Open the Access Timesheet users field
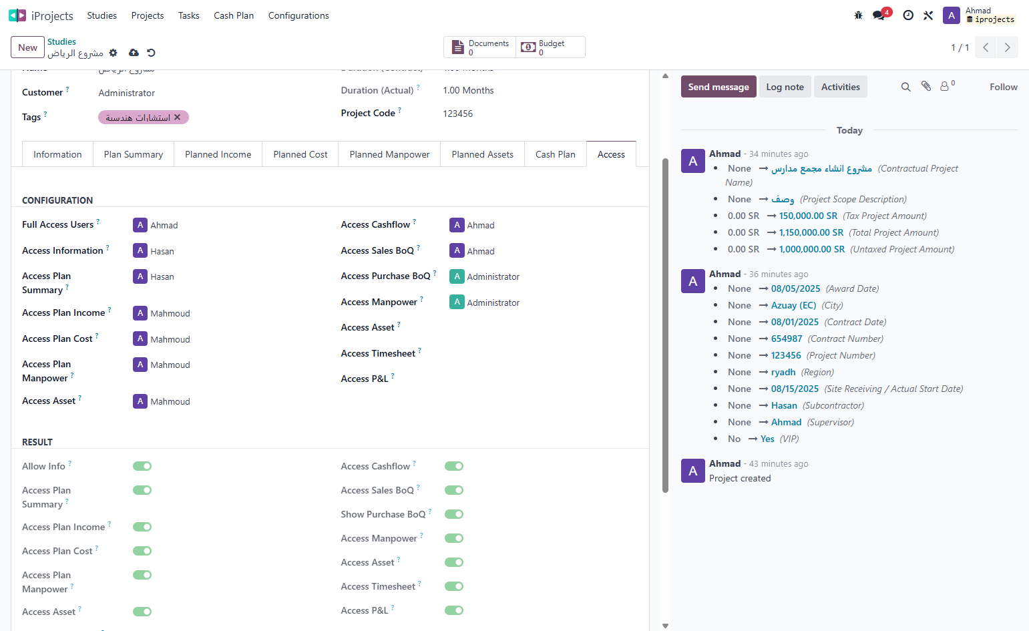The height and width of the screenshot is (631, 1029). pyautogui.click(x=541, y=354)
